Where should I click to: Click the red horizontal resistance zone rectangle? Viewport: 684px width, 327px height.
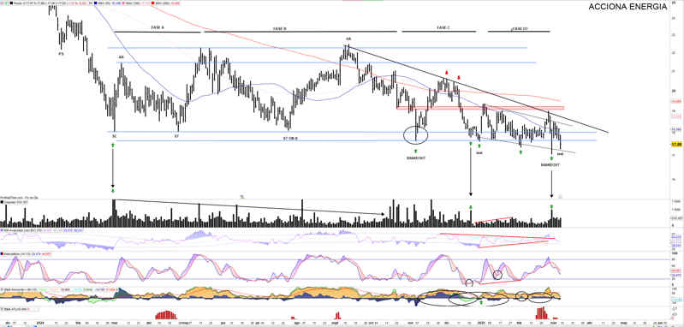pos(480,107)
